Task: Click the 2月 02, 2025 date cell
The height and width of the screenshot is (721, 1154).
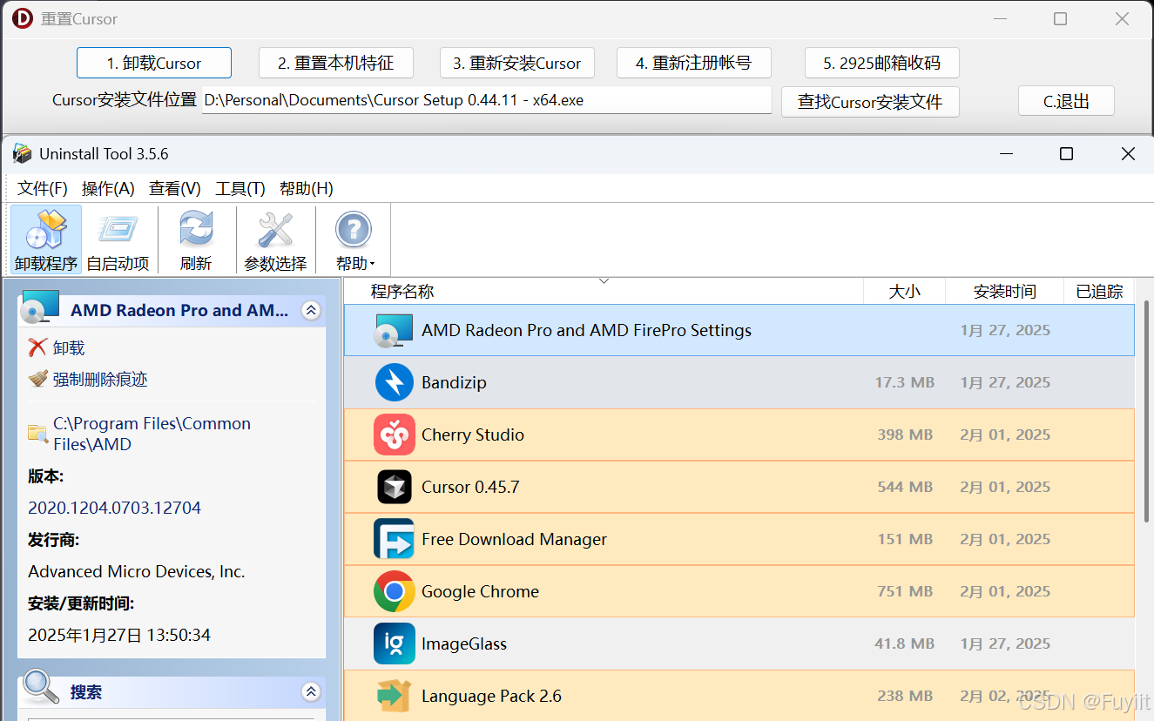Action: point(1005,696)
